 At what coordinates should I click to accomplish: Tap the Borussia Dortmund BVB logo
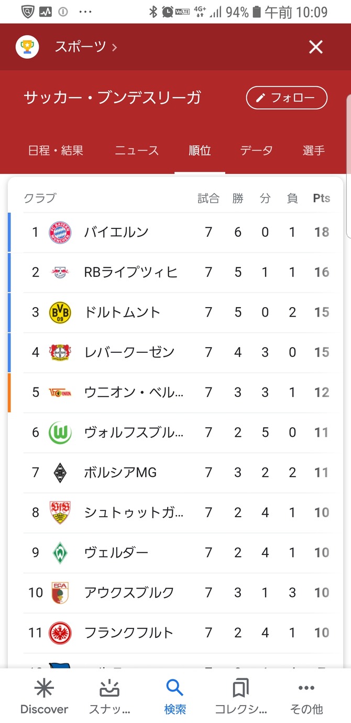(x=60, y=312)
